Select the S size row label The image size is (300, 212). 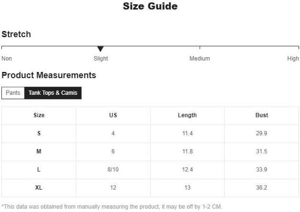pos(39,133)
